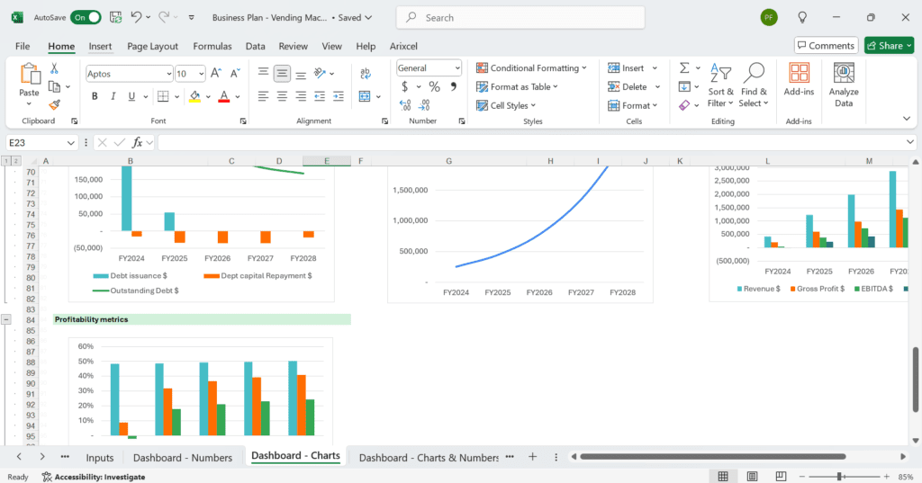This screenshot has width=922, height=483.
Task: Apply Bold formatting to the cell
Action: pyautogui.click(x=95, y=96)
